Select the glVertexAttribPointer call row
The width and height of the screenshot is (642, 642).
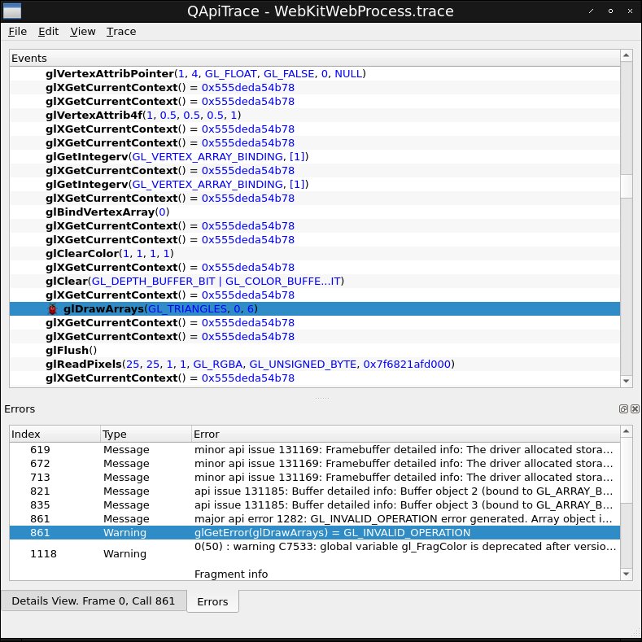tap(315, 74)
